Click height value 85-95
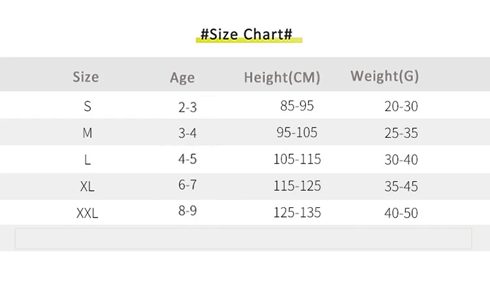Screen dimensions: 490x283 (295, 106)
